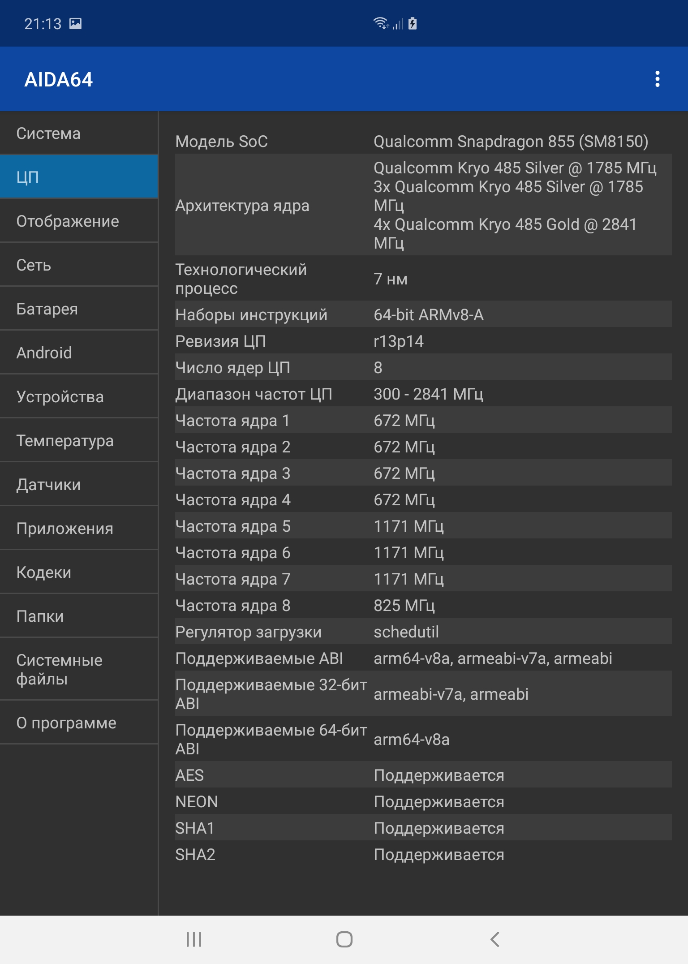Open the Устройства section
The height and width of the screenshot is (964, 688).
click(x=79, y=396)
